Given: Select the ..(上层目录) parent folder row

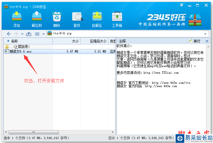Looking at the screenshot, I should (59, 47).
